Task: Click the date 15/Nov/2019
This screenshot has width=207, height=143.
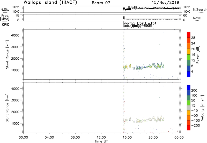Action: 165,2
